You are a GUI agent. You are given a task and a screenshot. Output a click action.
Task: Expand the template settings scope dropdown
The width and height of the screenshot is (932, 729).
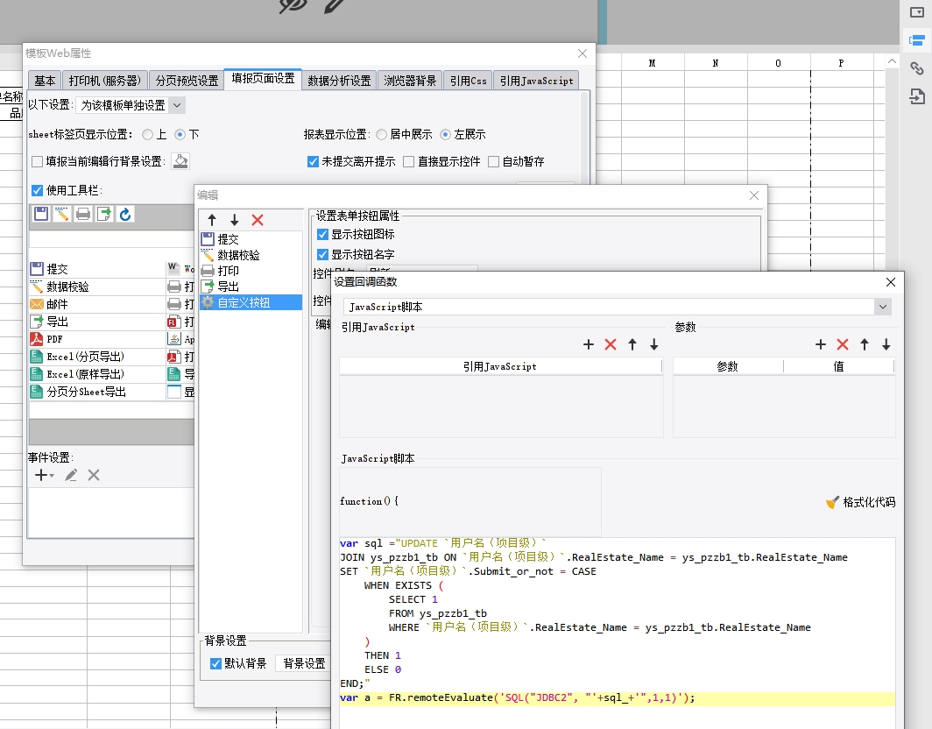177,105
